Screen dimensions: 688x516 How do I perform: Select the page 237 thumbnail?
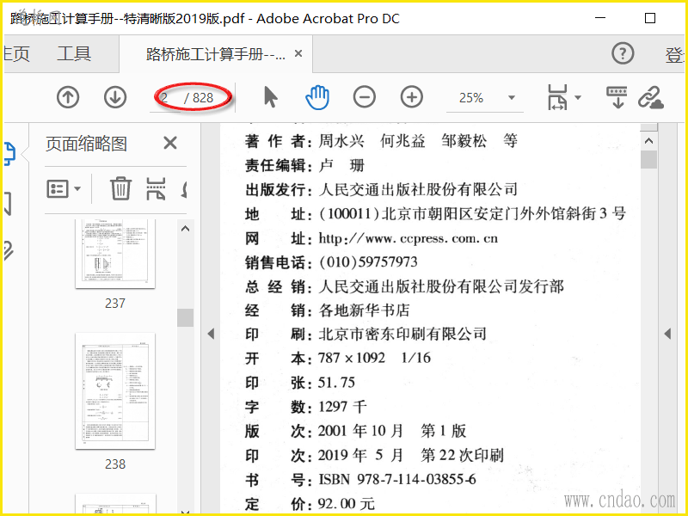coord(115,254)
